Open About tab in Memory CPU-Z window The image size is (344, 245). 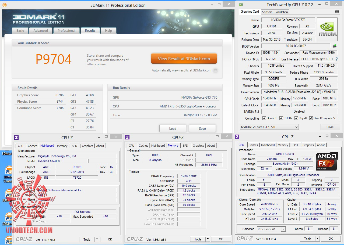tap(211, 146)
